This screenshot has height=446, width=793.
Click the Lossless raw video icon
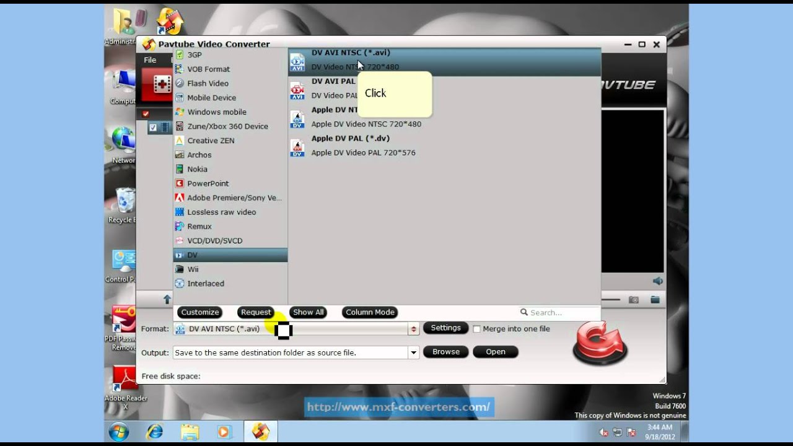point(180,212)
